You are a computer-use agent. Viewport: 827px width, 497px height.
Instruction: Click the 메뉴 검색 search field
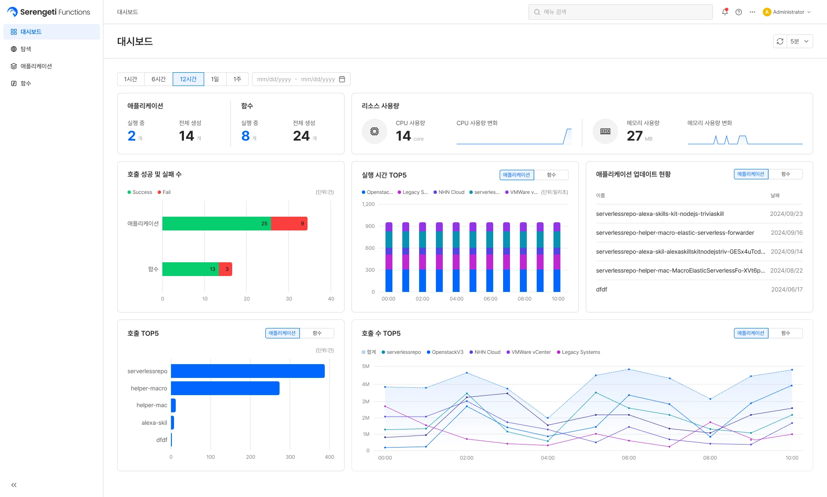[x=620, y=12]
